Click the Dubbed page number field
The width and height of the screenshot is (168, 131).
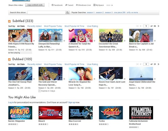coord(146,64)
